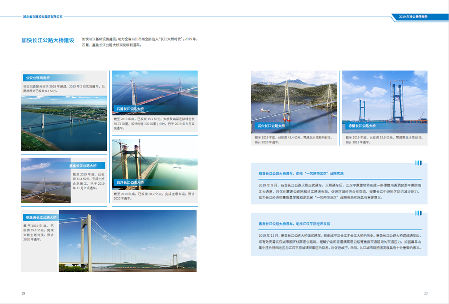Select the 加快长江公路大桥建设 section heading
The width and height of the screenshot is (449, 304).
coord(48,40)
